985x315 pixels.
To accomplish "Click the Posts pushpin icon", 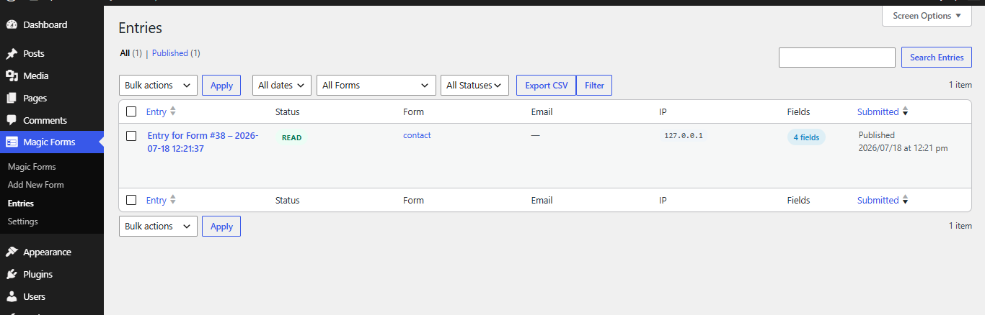I will click(12, 53).
